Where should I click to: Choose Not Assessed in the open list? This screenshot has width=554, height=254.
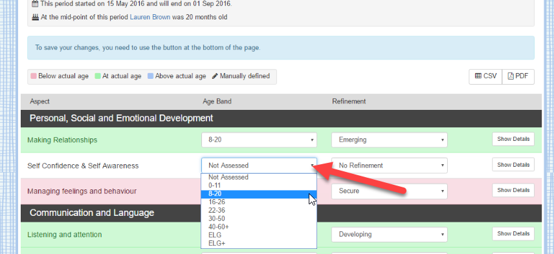click(259, 177)
